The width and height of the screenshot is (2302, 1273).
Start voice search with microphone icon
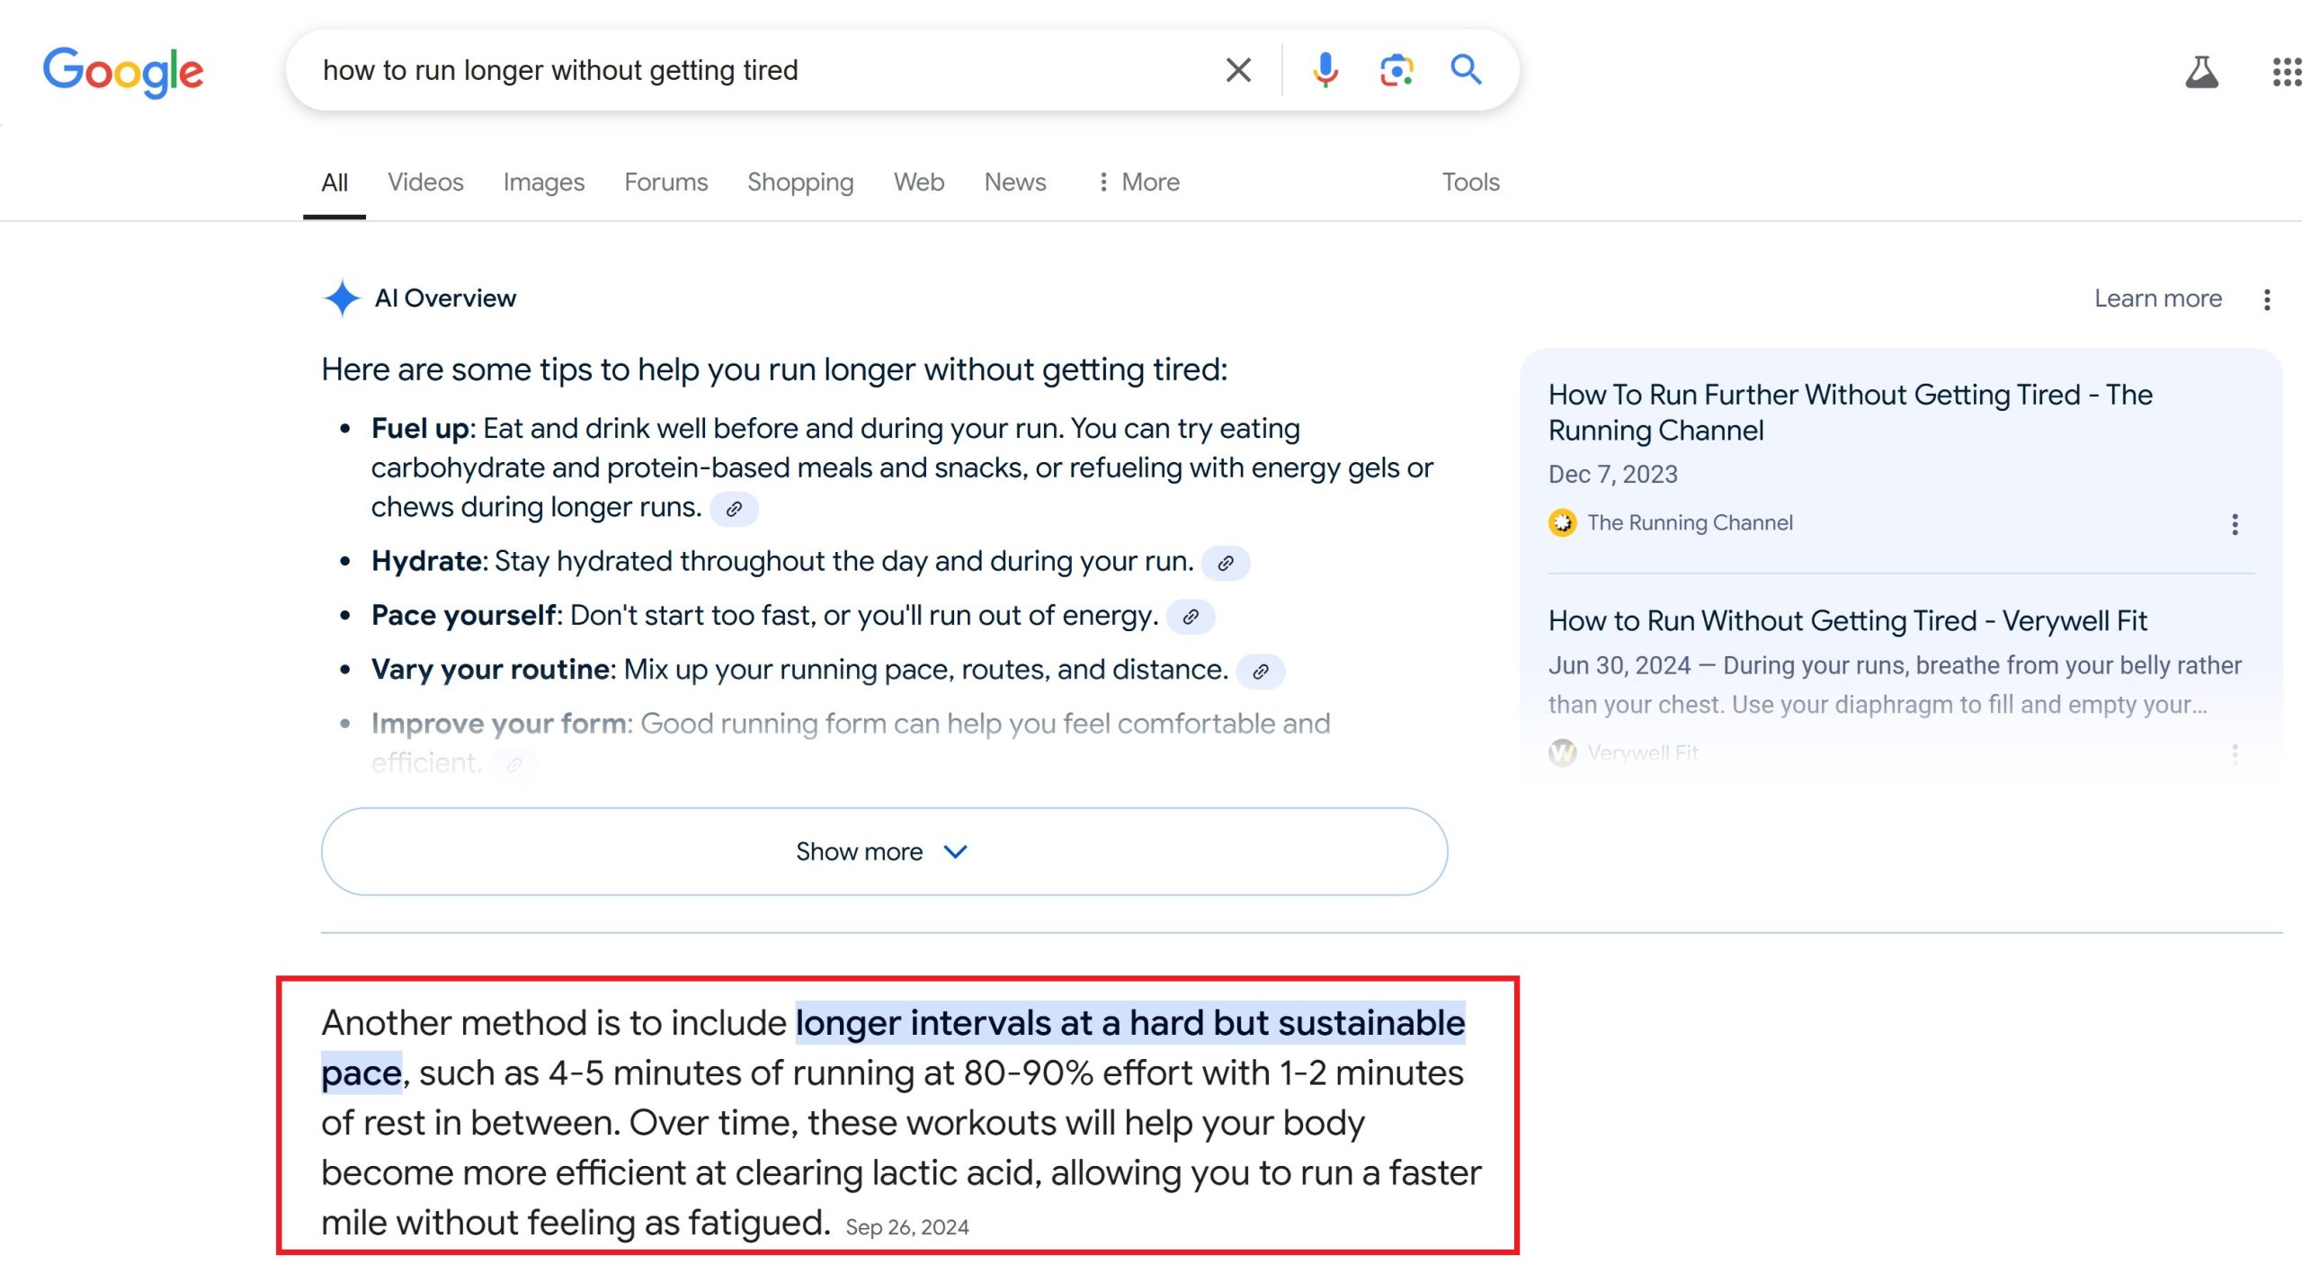[1325, 70]
